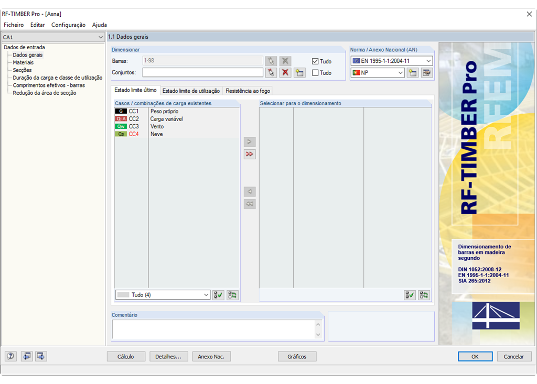
Task: Open help icon at bottom left
Action: (x=10, y=356)
